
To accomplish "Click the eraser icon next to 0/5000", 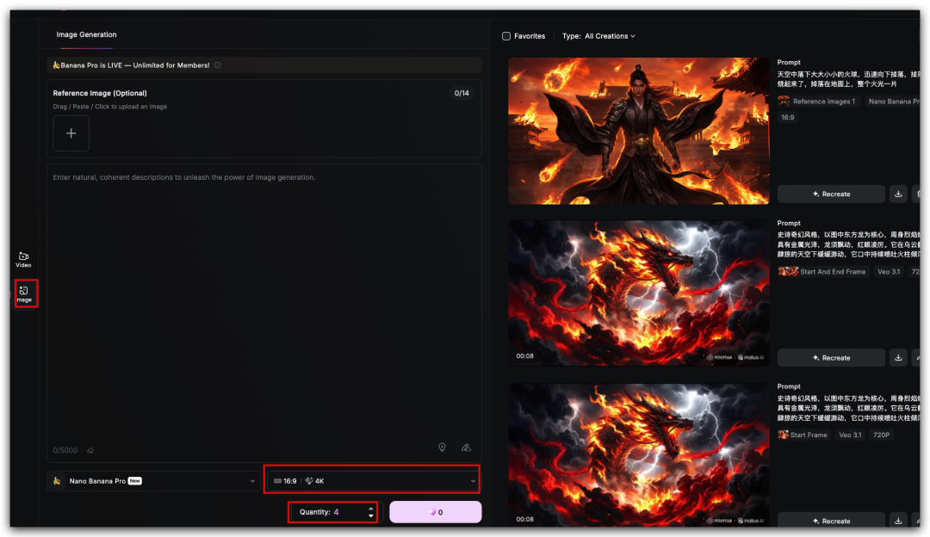I will (90, 450).
